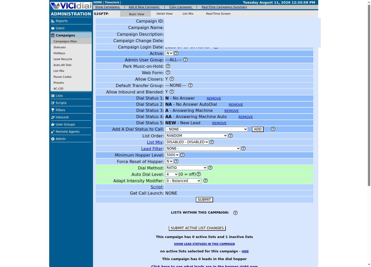Open Statuses under Campaigns
This screenshot has height=267, width=371.
tap(60, 47)
